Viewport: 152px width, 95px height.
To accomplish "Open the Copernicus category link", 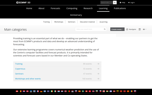I will (20, 69).
